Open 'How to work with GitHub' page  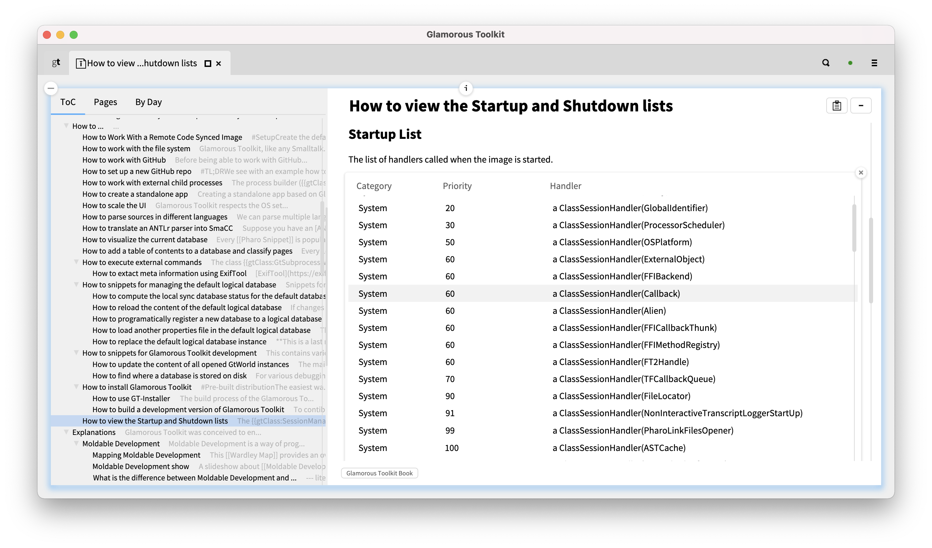[124, 160]
